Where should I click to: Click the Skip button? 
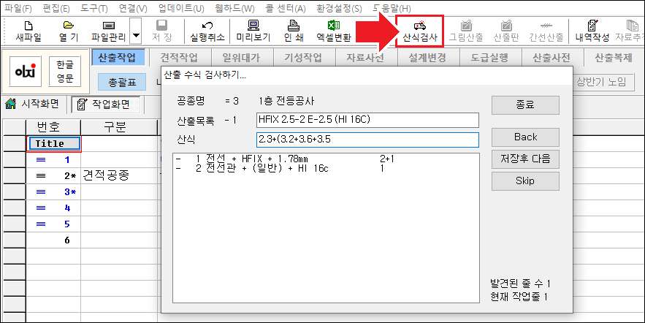[x=525, y=181]
